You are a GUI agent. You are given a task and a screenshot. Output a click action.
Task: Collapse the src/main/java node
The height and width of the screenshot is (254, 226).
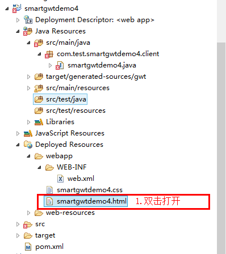28,43
